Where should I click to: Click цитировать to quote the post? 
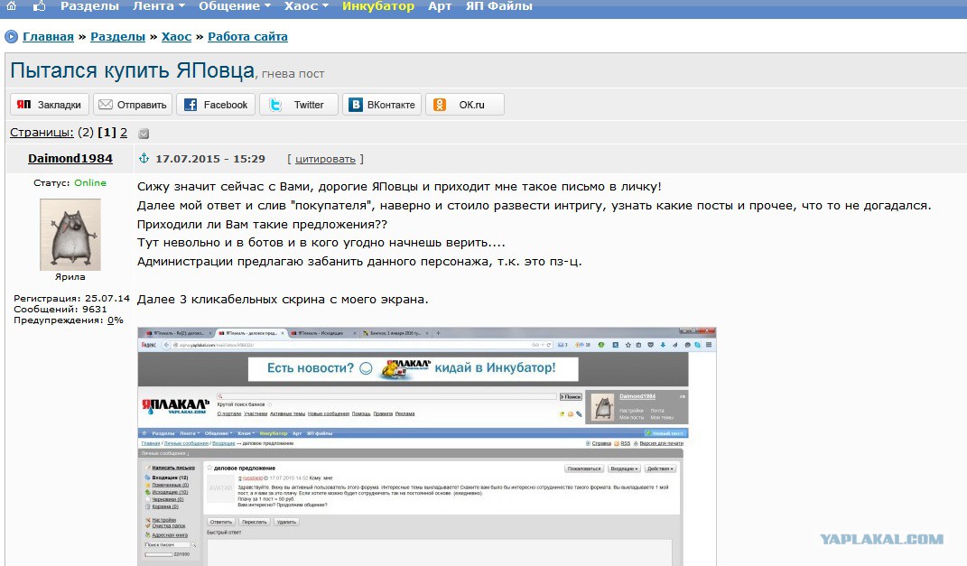coord(325,159)
